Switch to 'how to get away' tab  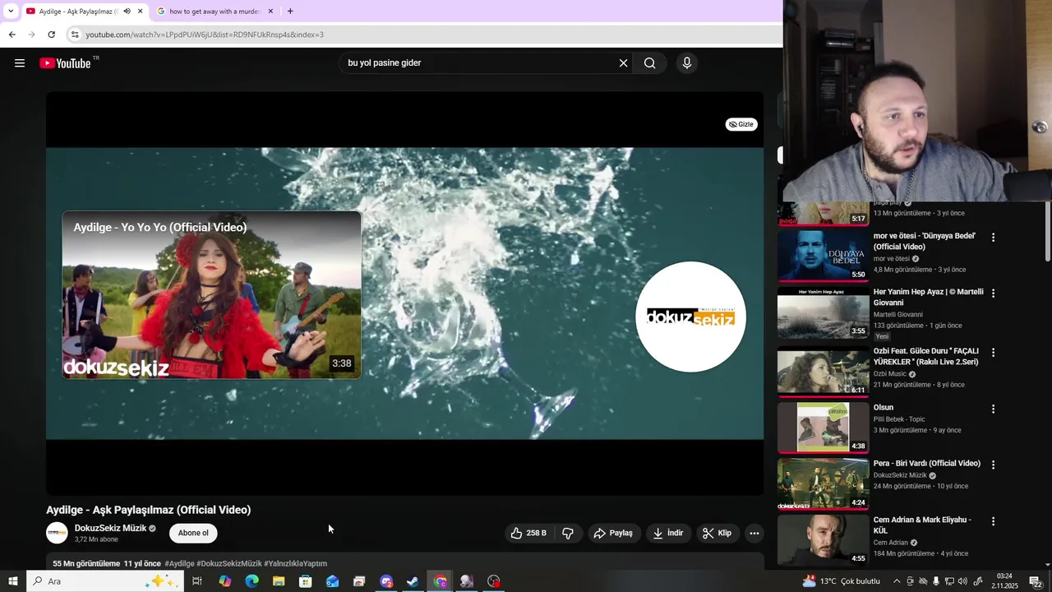point(215,12)
